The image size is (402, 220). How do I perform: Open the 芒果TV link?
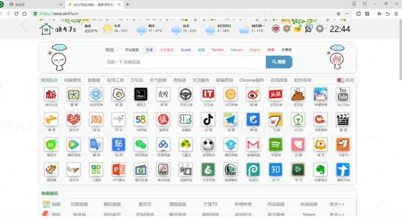coord(210,204)
